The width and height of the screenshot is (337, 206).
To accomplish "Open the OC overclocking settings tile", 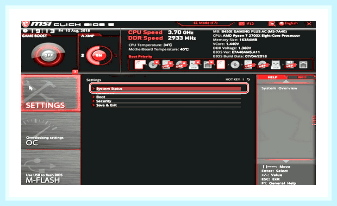I will [x=51, y=131].
